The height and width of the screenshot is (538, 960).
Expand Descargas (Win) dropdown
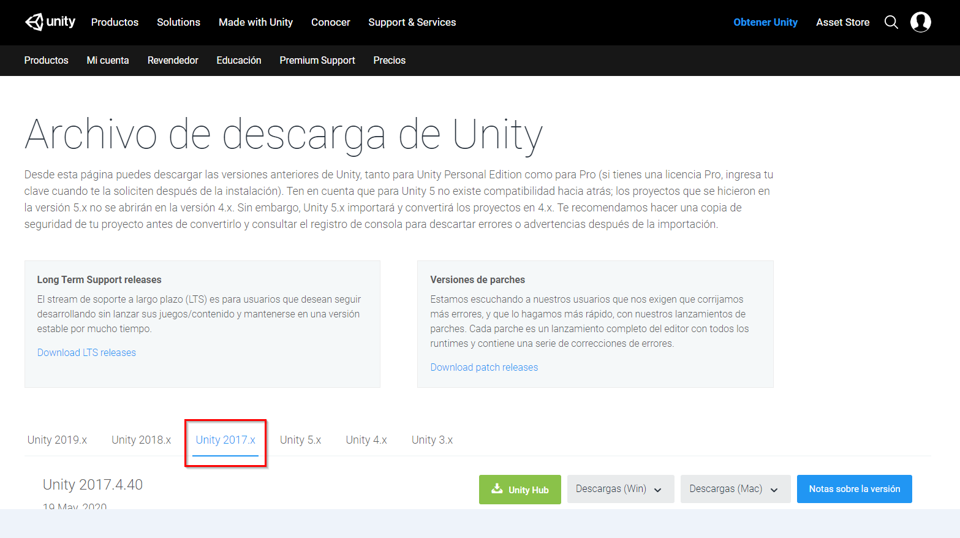click(x=621, y=489)
